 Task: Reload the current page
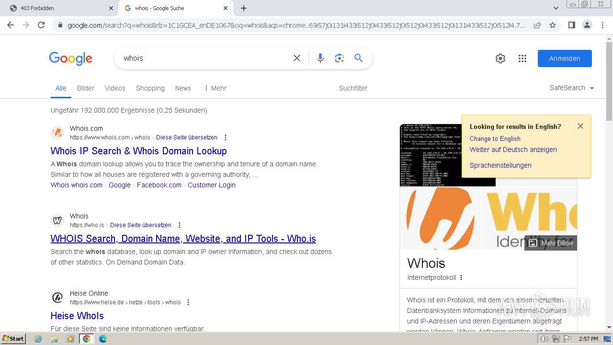pos(41,25)
